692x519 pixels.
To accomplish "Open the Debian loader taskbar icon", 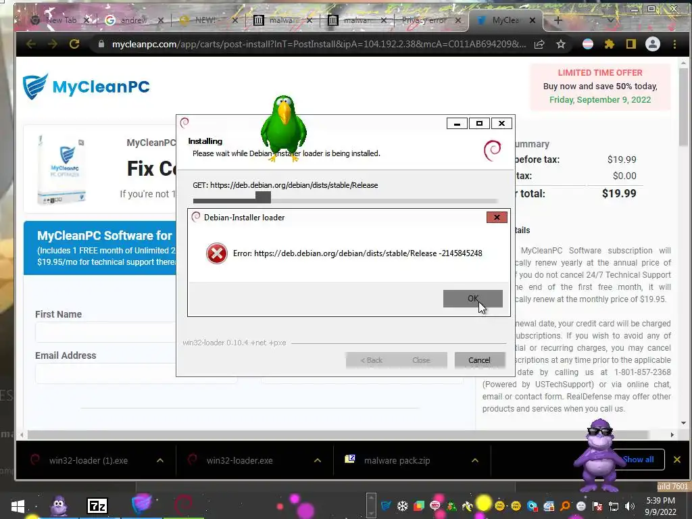I will coord(182,505).
